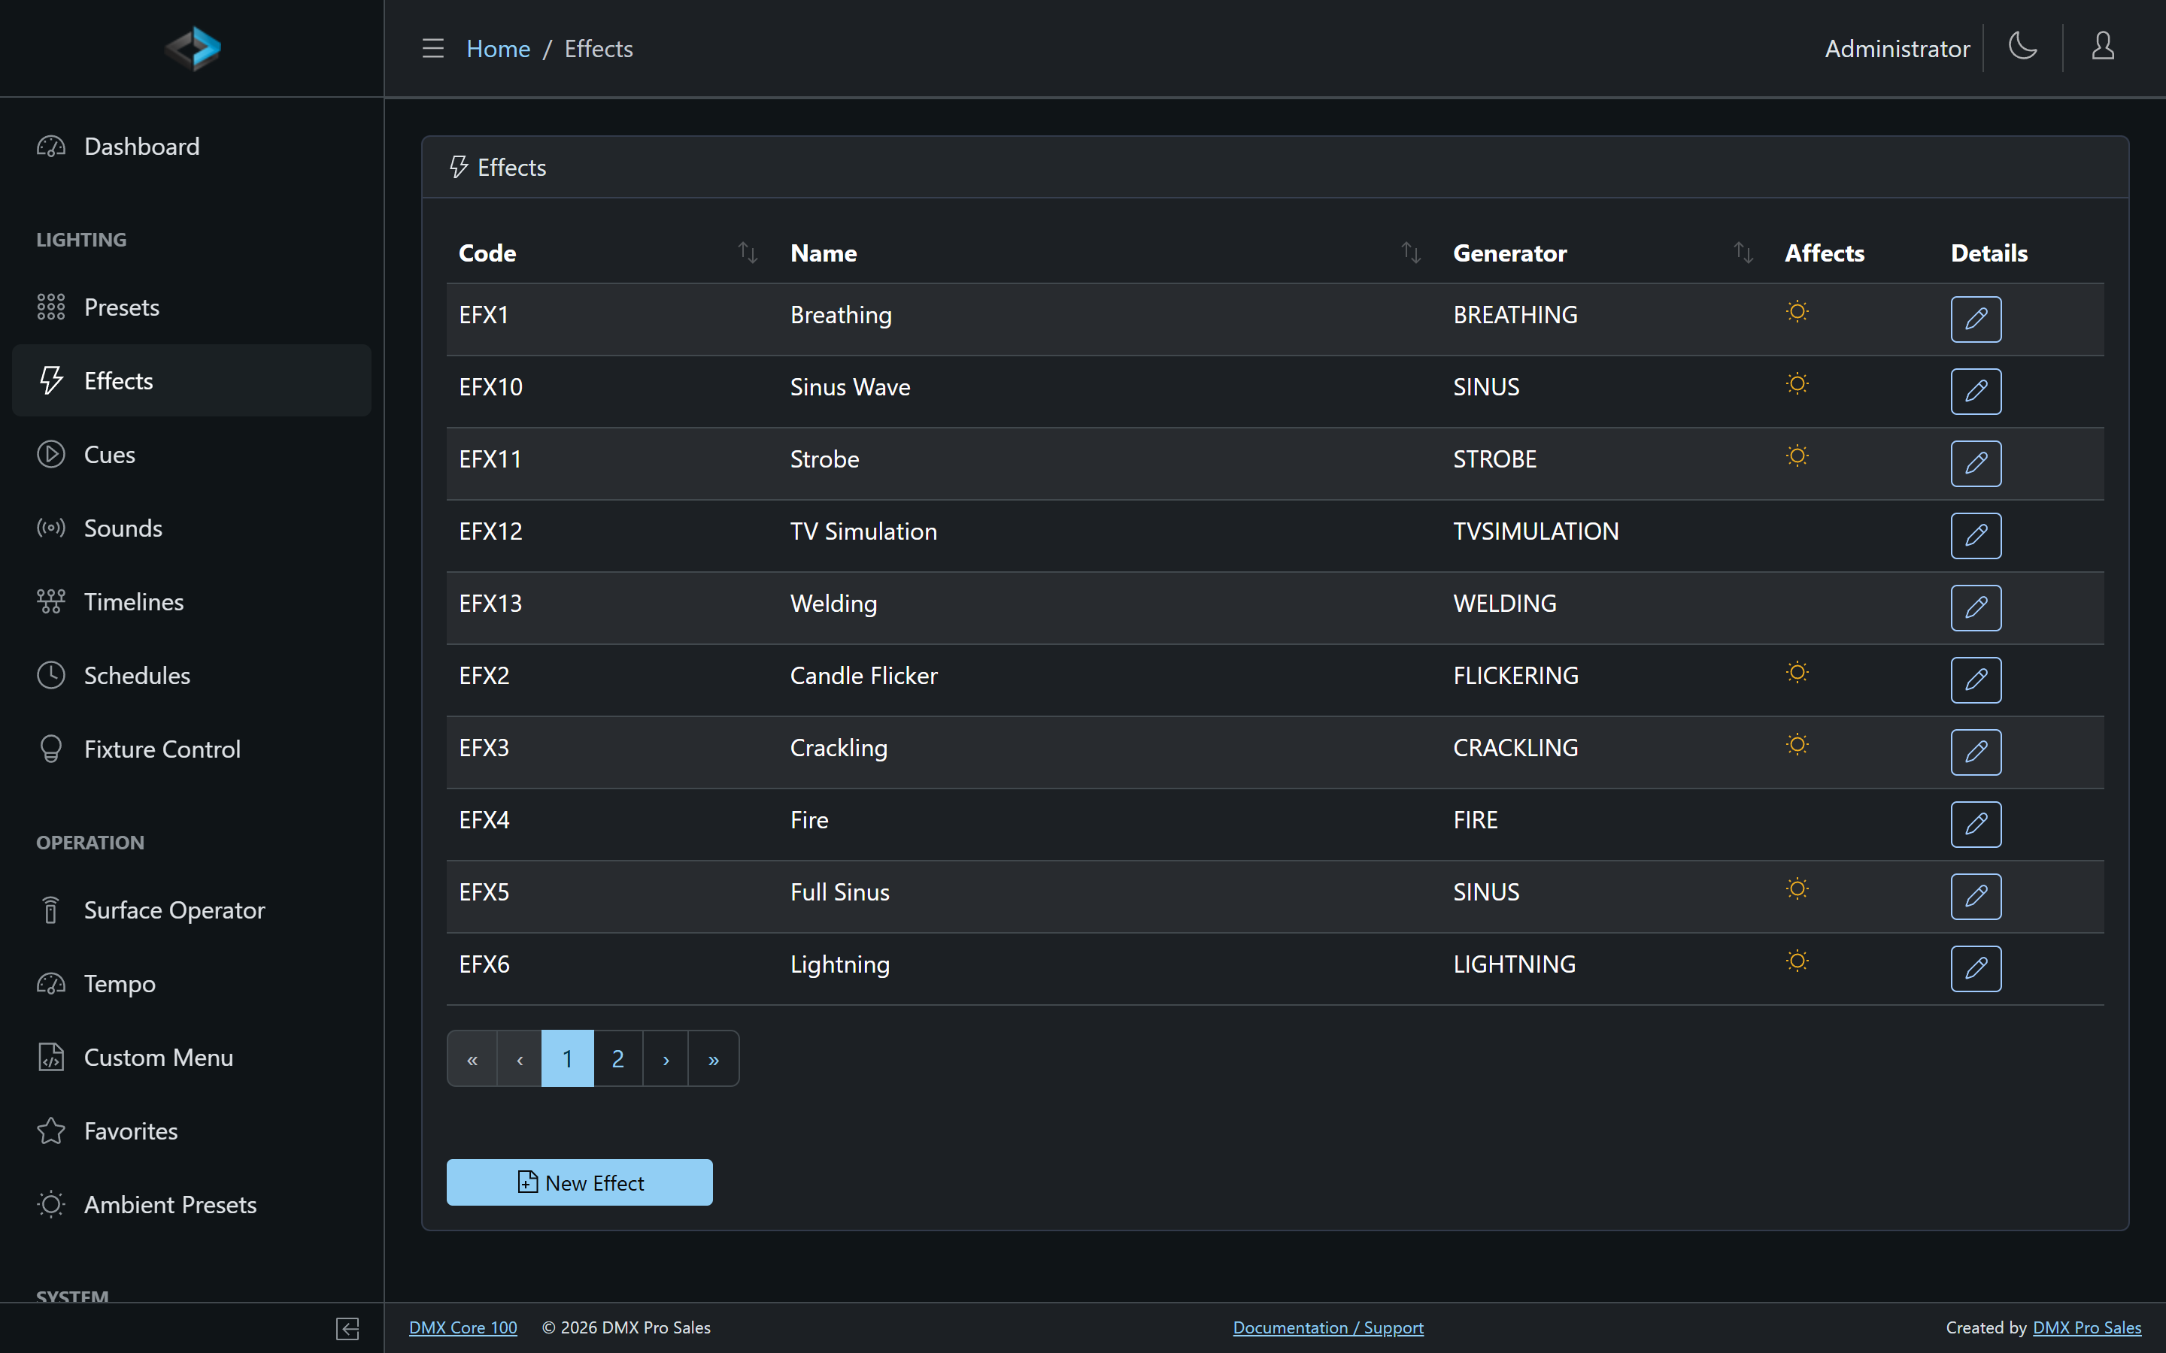Image resolution: width=2166 pixels, height=1353 pixels.
Task: Select Effects in the sidebar
Action: (192, 381)
